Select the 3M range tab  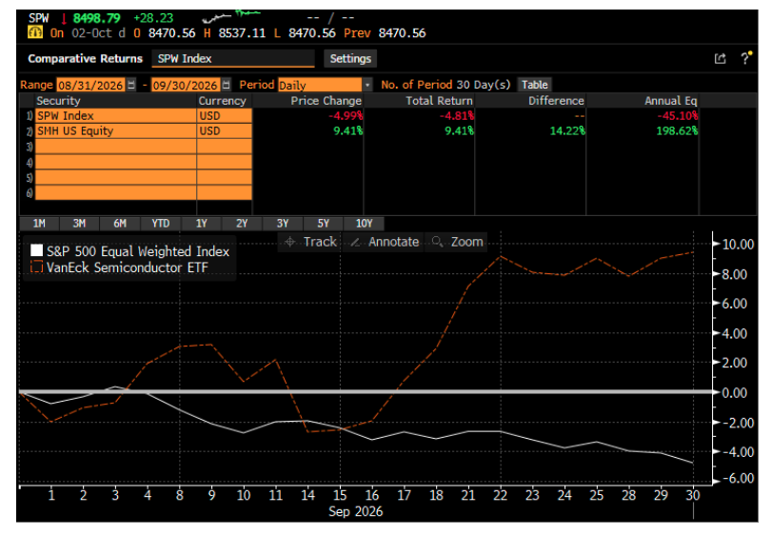pyautogui.click(x=79, y=224)
